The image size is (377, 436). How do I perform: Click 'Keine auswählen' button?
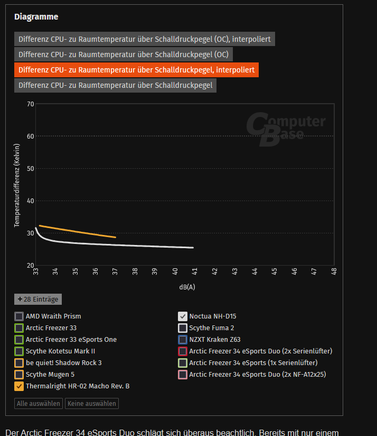[x=92, y=404]
